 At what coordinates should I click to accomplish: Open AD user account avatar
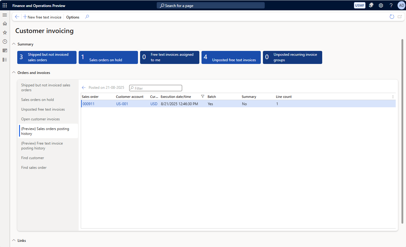click(401, 5)
